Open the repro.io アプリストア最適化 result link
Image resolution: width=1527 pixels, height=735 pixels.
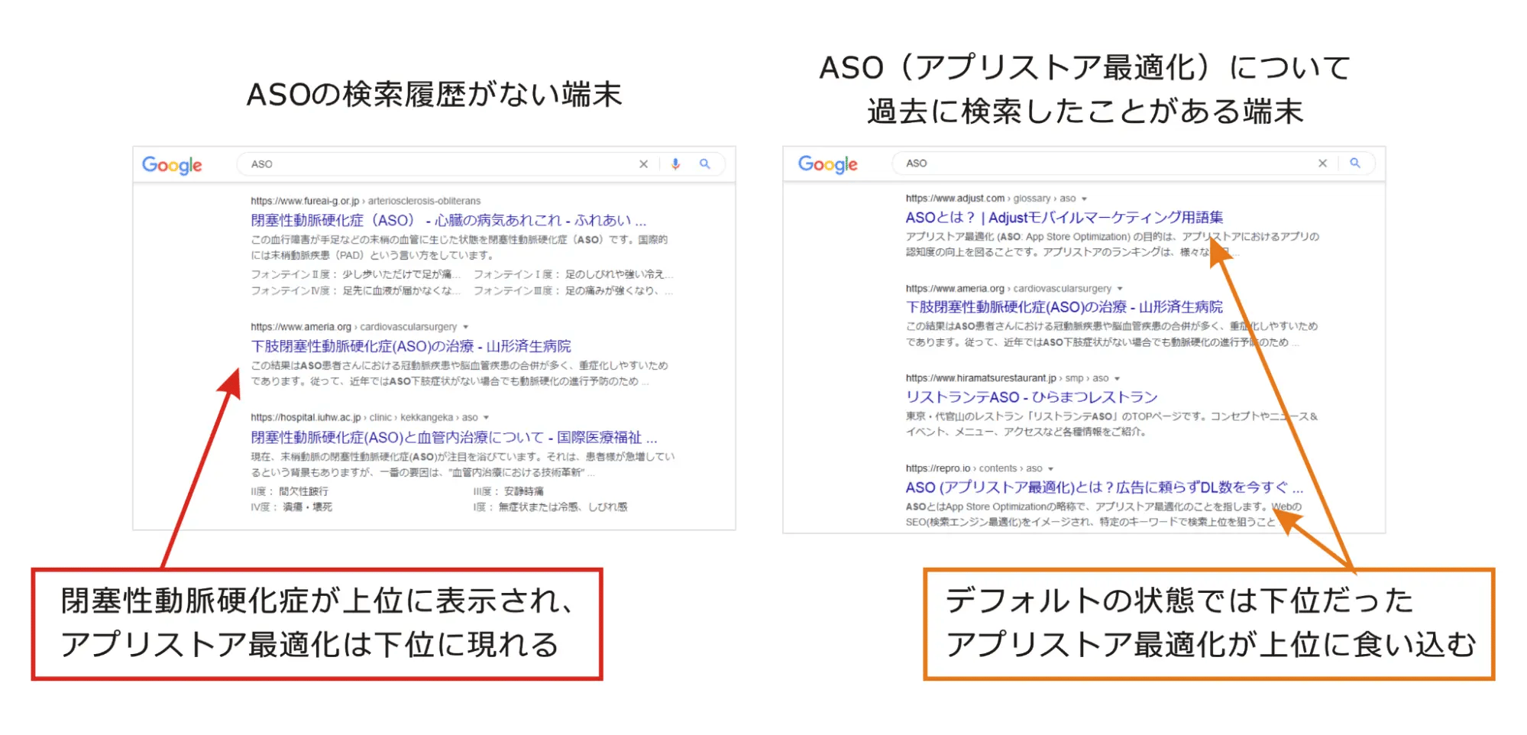[1103, 487]
